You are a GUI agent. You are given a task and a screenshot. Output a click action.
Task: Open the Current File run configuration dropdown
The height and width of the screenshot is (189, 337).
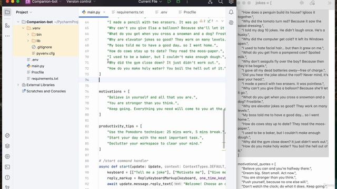pos(150,2)
